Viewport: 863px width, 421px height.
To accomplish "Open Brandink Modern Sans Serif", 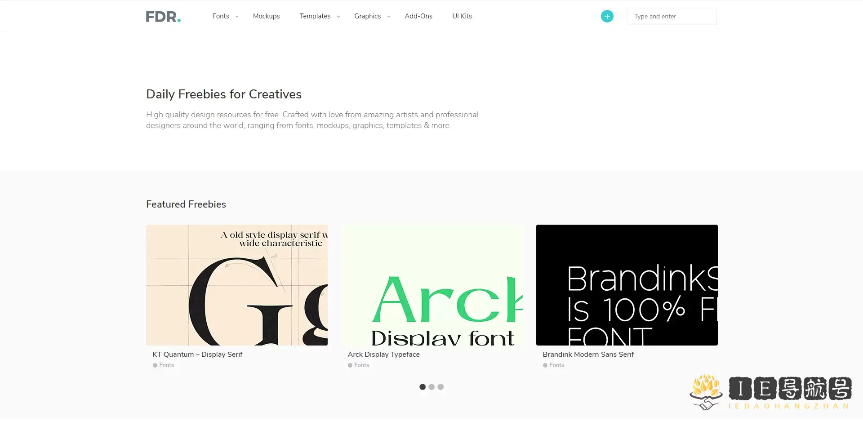I will tap(588, 354).
